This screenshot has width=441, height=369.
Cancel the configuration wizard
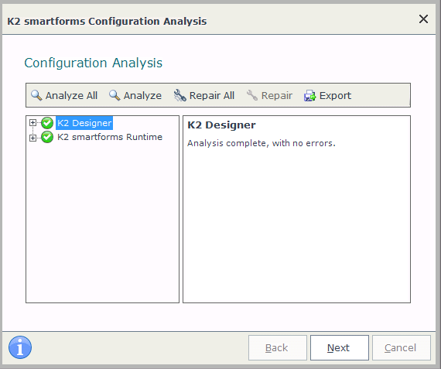point(402,347)
